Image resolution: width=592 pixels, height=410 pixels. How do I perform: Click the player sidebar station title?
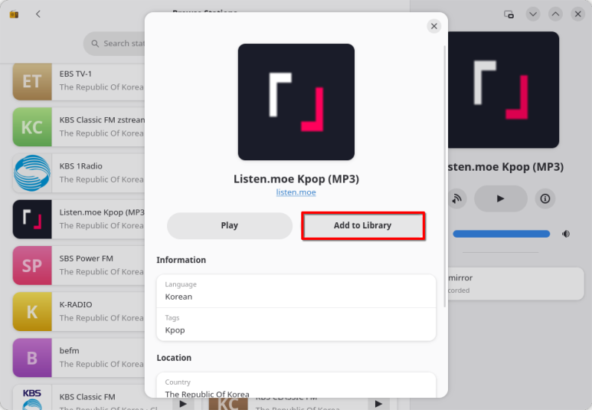coord(505,166)
